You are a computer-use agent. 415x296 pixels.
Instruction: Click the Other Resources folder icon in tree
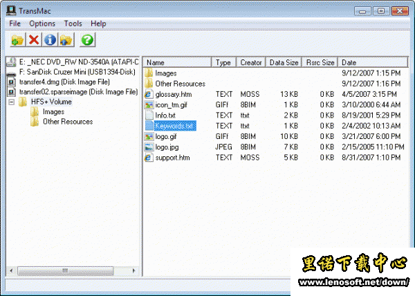click(35, 122)
